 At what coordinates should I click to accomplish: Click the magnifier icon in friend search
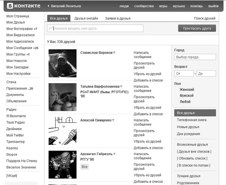[x=50, y=28]
